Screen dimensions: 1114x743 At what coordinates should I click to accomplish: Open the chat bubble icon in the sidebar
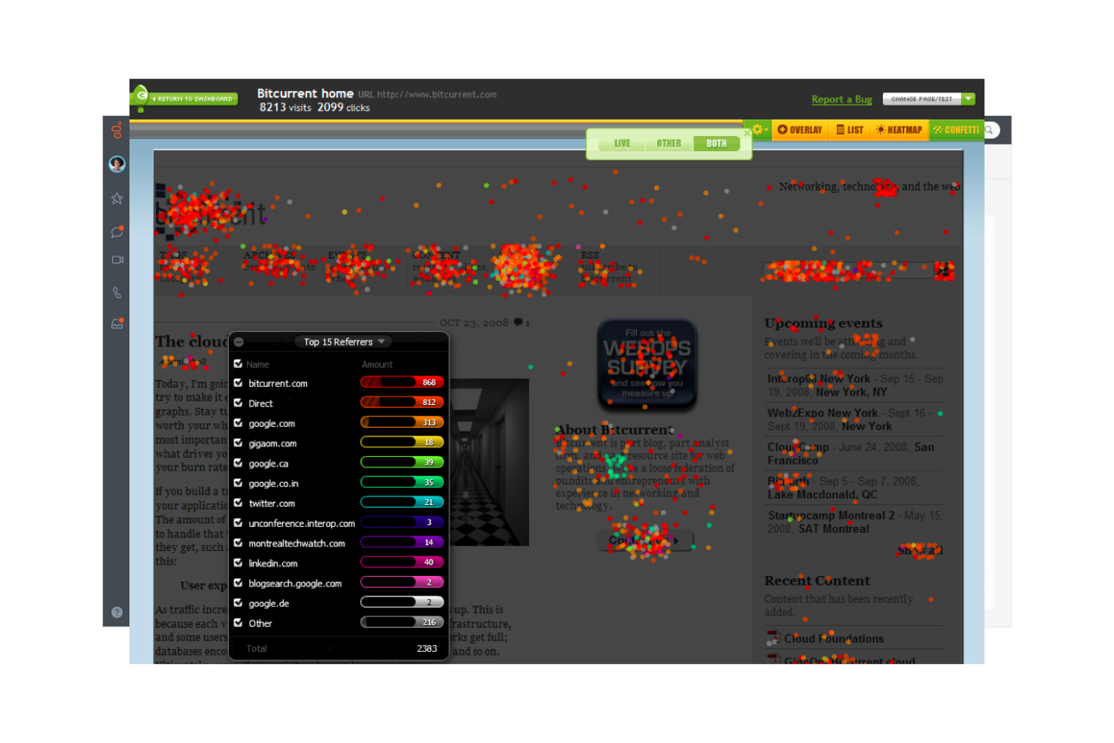pyautogui.click(x=117, y=232)
